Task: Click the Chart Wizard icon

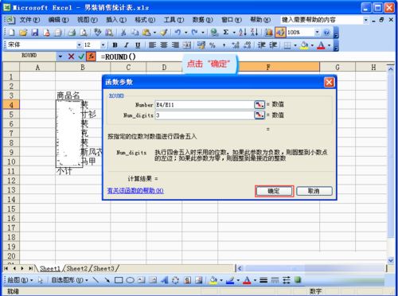Action: [268, 33]
